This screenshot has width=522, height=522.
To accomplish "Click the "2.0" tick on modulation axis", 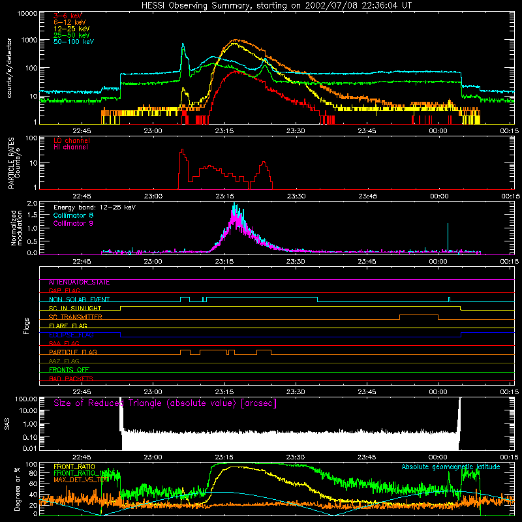I will [x=32, y=204].
